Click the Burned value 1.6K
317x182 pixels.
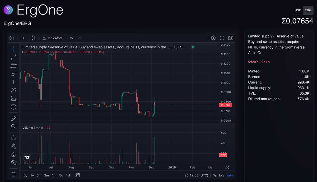306,77
